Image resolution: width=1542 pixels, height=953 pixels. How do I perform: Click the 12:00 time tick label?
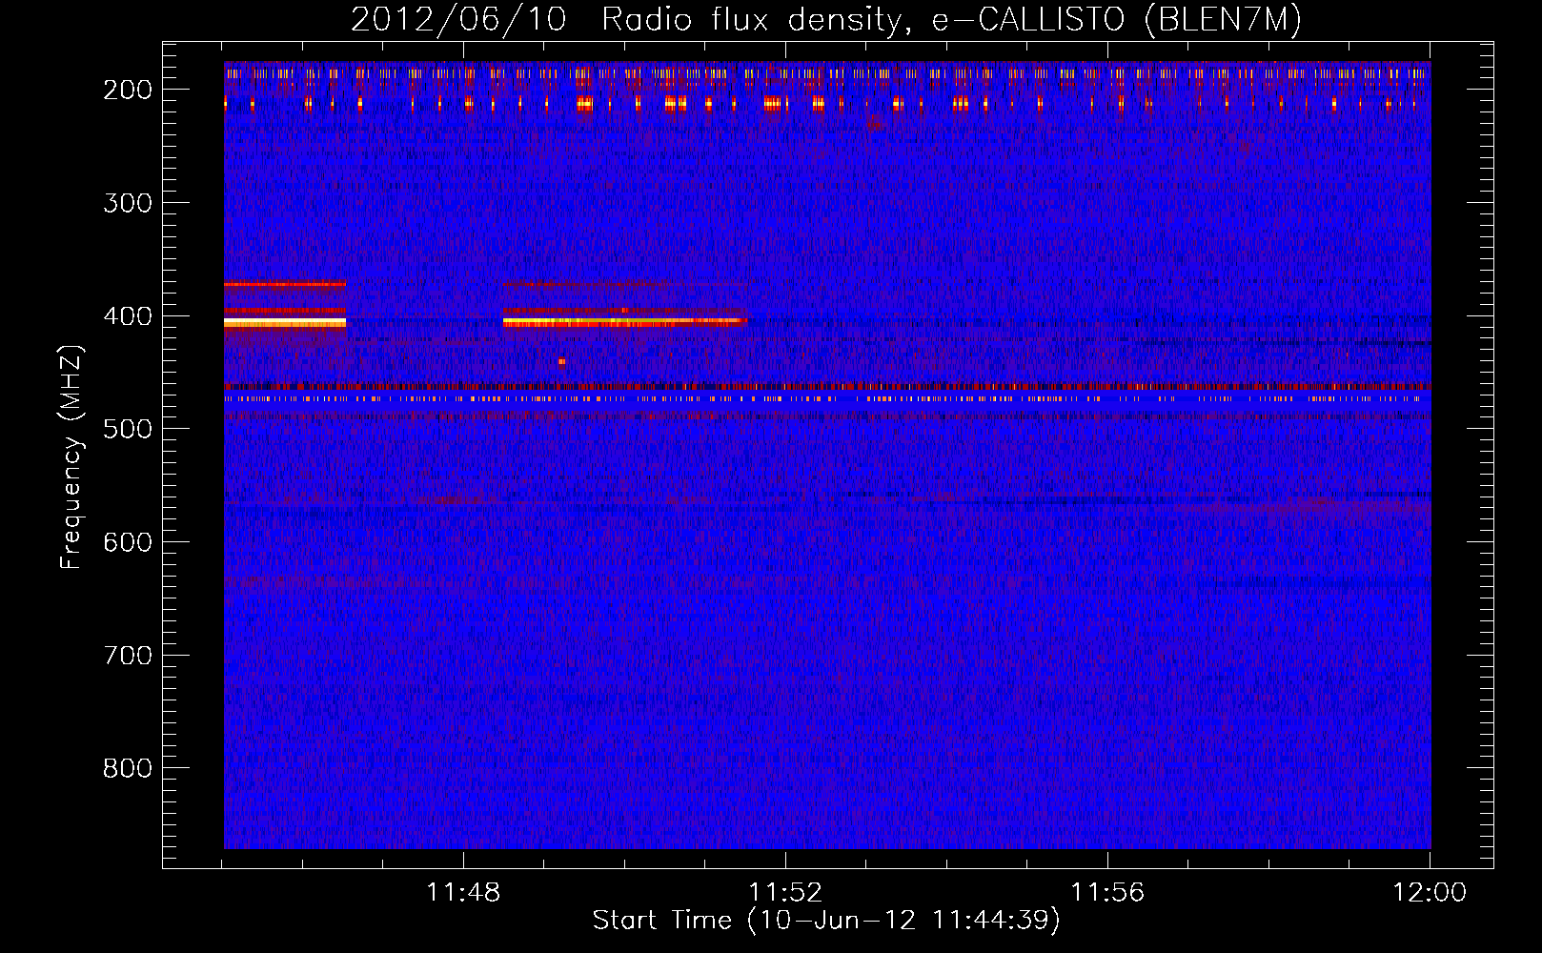(1430, 892)
